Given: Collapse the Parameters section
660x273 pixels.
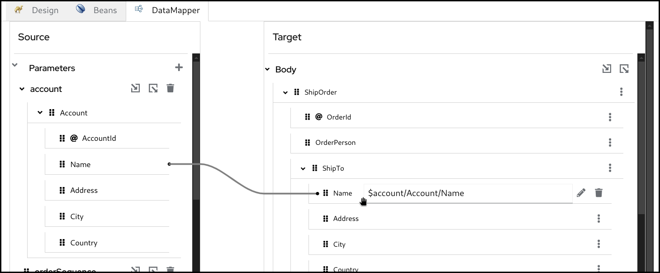Looking at the screenshot, I should click(x=15, y=66).
